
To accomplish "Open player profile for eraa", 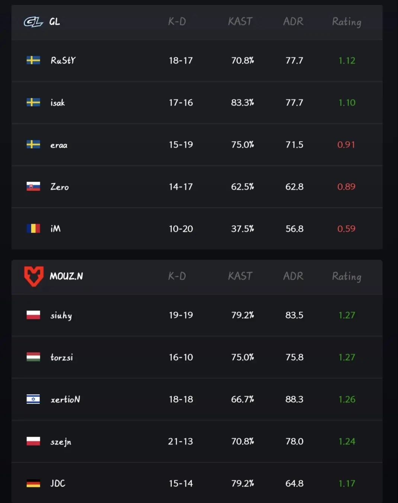I will 59,145.
